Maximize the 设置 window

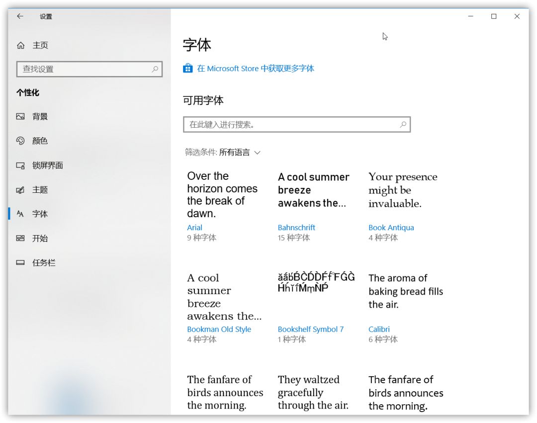tap(494, 16)
